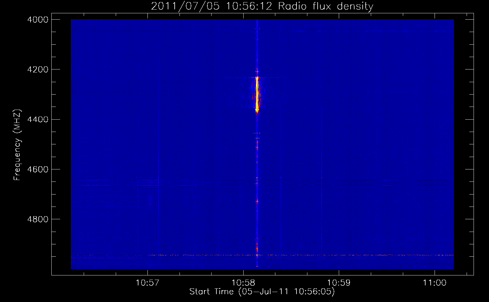489x302 pixels.
Task: Select the 4600 frequency tick label
Action: pyautogui.click(x=38, y=169)
